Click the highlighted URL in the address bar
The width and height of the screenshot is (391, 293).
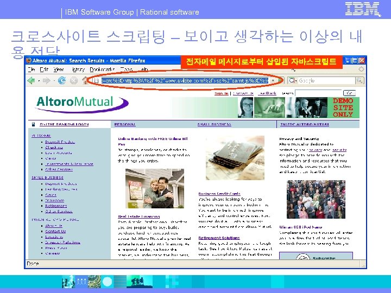tap(185, 80)
